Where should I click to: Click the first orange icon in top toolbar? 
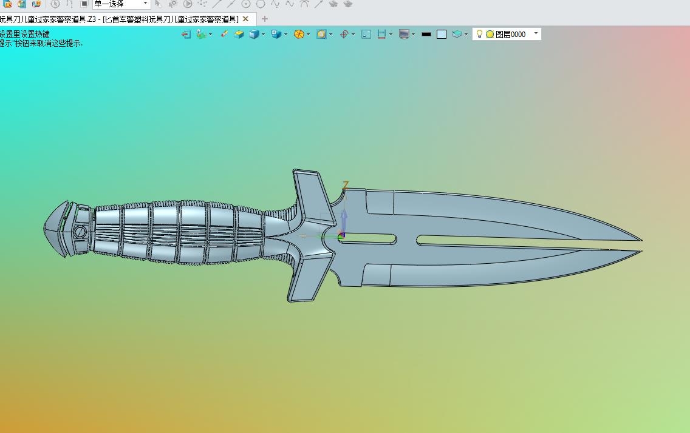coord(7,4)
